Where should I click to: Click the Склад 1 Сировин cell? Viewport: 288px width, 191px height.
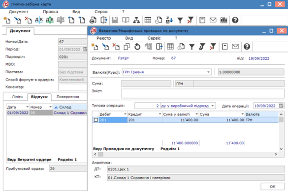pyautogui.click(x=70, y=113)
